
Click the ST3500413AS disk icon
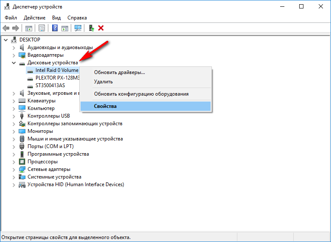pyautogui.click(x=30, y=86)
